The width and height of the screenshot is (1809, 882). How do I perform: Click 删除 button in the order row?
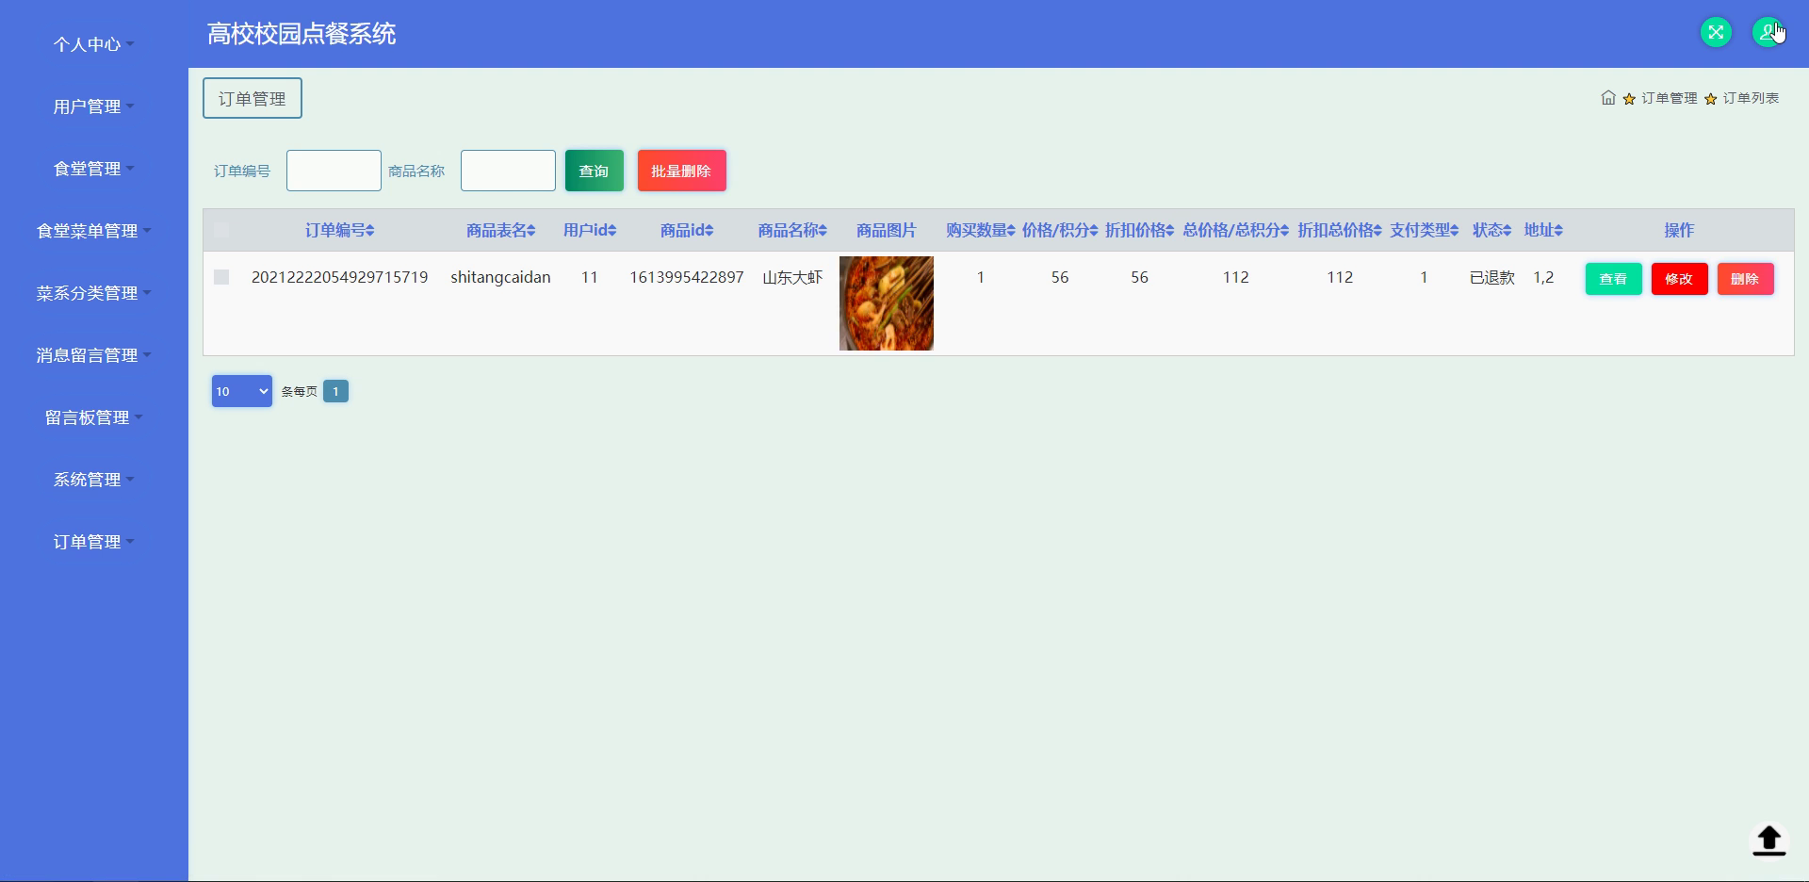[1745, 279]
